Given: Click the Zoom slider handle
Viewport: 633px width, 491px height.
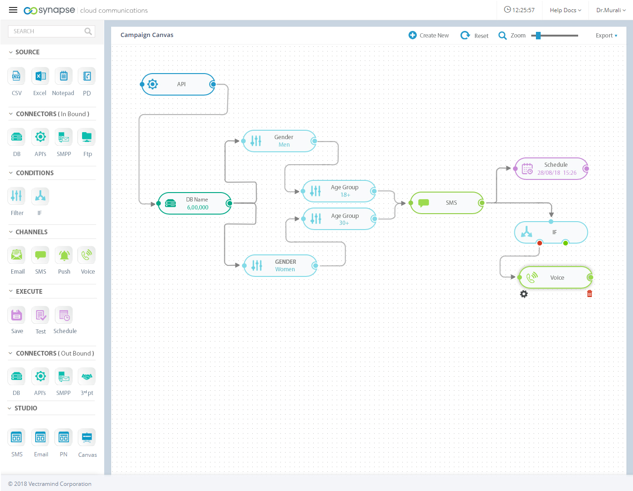Looking at the screenshot, I should point(538,36).
